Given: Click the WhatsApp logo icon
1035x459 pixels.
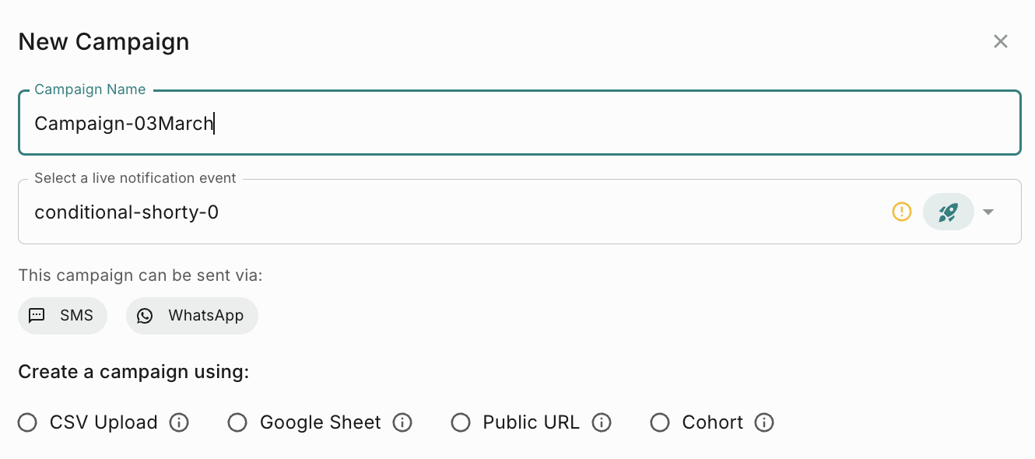Looking at the screenshot, I should point(145,316).
